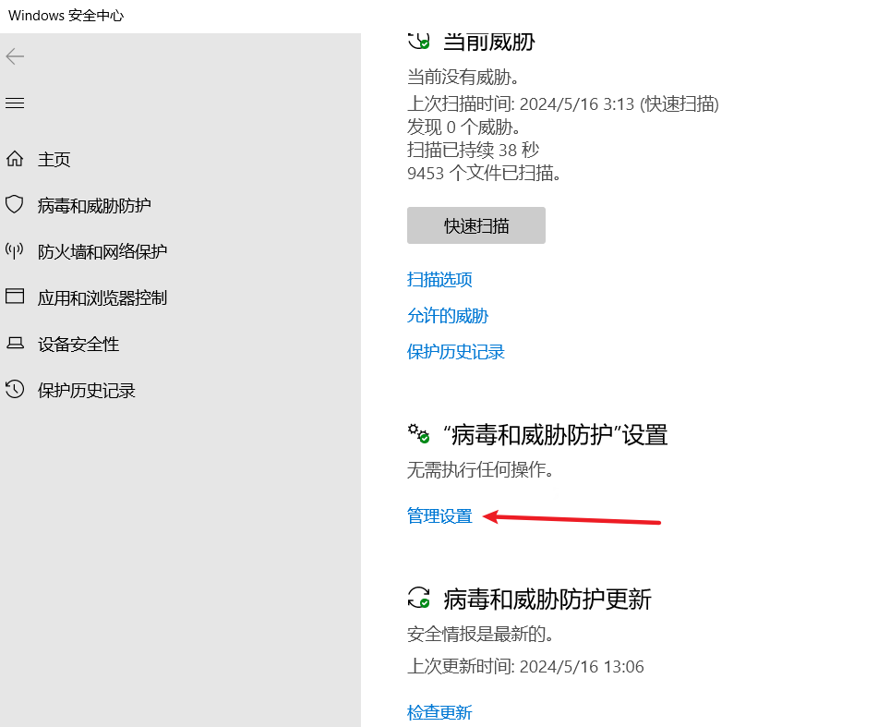
Task: Click the current threats scan icon
Action: tap(419, 41)
